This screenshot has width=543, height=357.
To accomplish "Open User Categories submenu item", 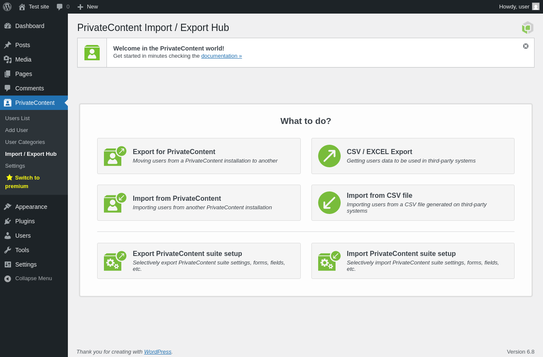I will 25,142.
